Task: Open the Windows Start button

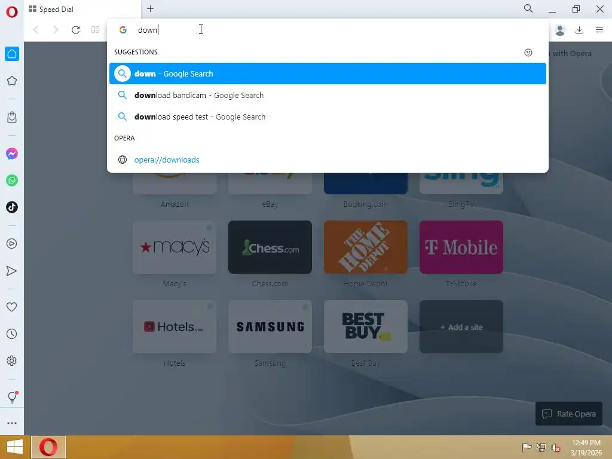Action: pos(15,447)
